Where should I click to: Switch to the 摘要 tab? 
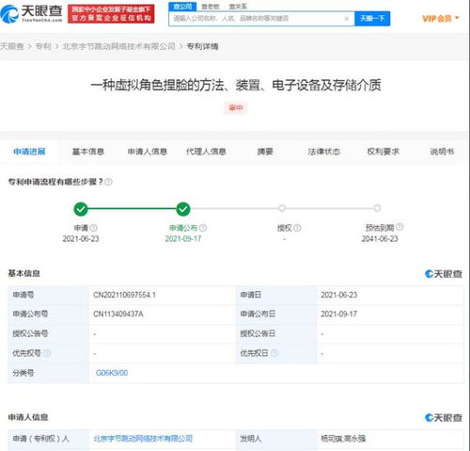[x=265, y=152]
